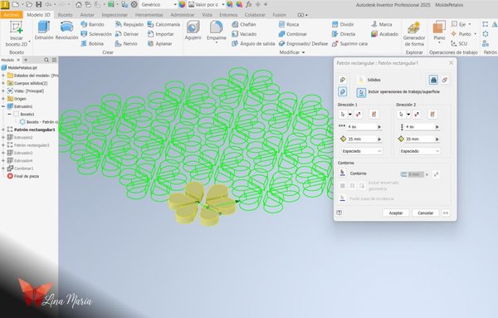498x318 pixels.
Task: Select the Revolución tool
Action: click(x=66, y=30)
